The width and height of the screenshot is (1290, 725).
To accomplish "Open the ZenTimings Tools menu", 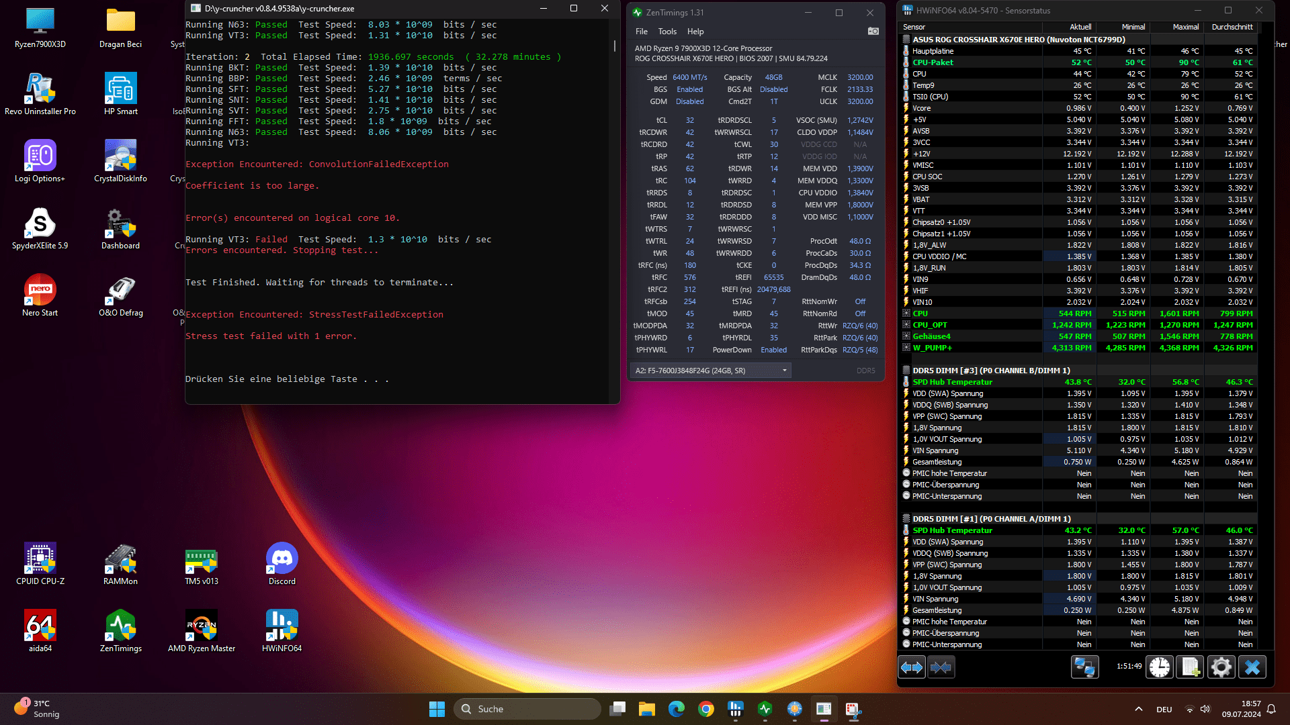I will 667,32.
